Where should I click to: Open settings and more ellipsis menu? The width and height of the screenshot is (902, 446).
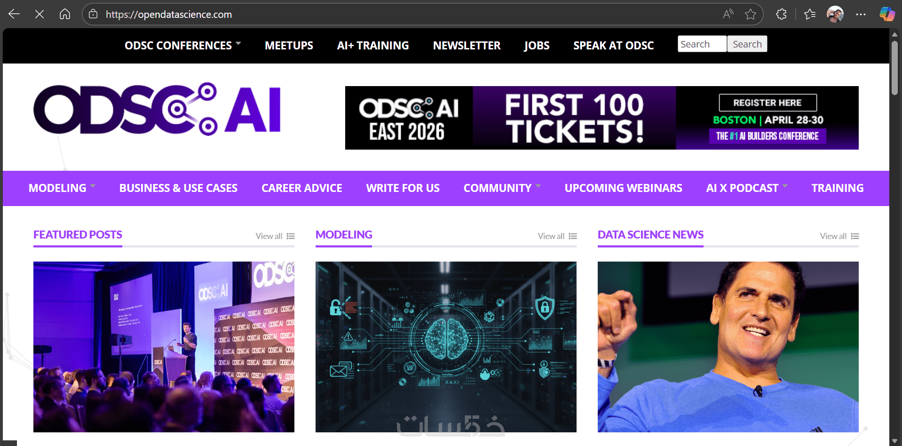click(x=861, y=14)
